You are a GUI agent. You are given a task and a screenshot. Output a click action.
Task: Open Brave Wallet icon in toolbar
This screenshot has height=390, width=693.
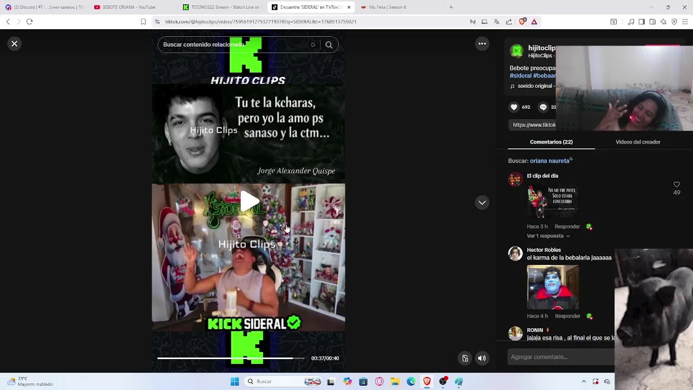[x=652, y=22]
